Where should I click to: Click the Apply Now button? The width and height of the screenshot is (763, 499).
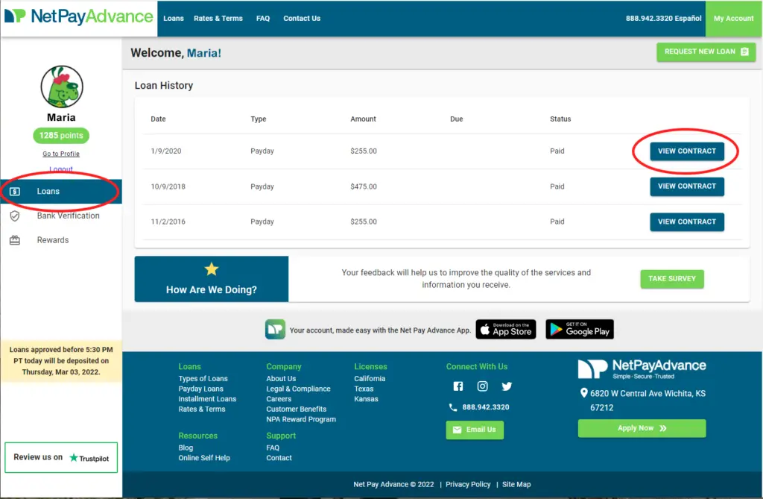[642, 428]
